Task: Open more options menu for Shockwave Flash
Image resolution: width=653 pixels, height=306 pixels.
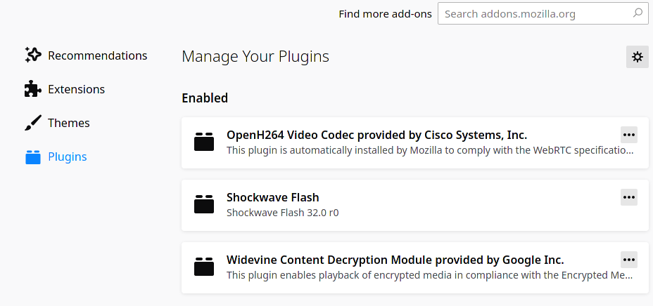Action: (629, 197)
